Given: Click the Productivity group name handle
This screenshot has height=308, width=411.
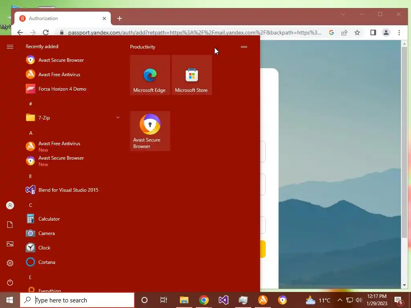Looking at the screenshot, I should 244,47.
